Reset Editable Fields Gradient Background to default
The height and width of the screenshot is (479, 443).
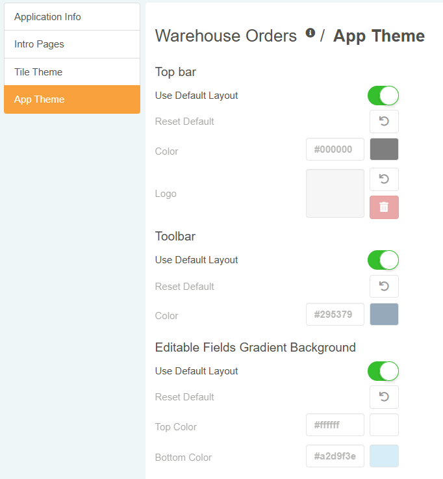coord(384,397)
